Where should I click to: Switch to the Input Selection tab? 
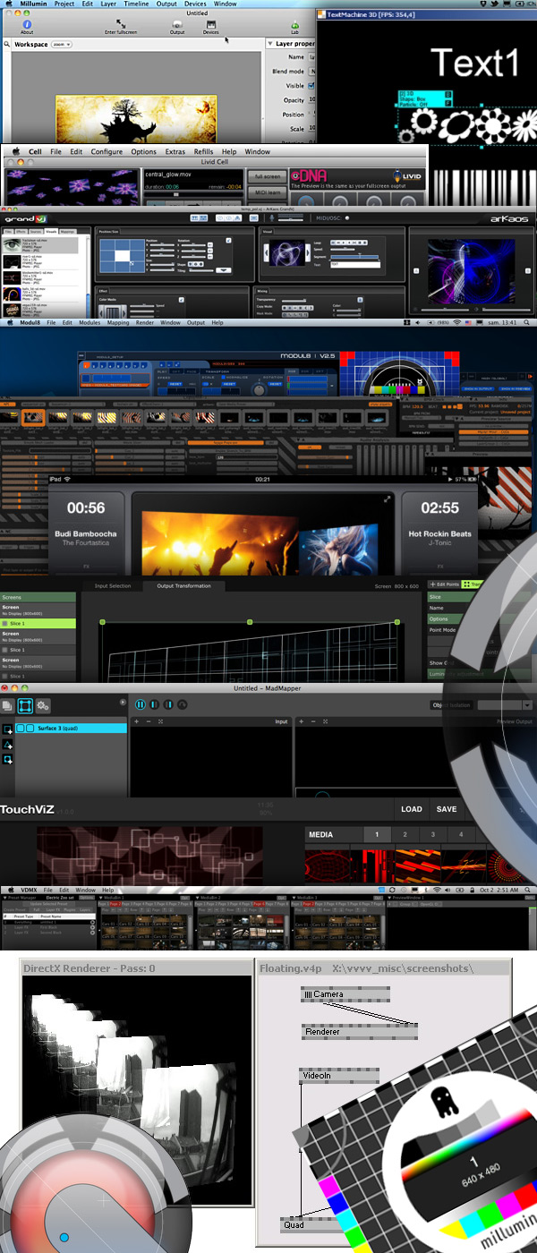113,586
